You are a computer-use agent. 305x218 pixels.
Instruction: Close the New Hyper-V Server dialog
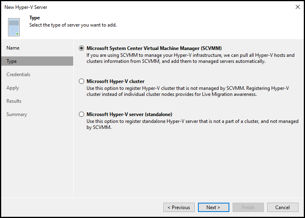click(x=298, y=7)
